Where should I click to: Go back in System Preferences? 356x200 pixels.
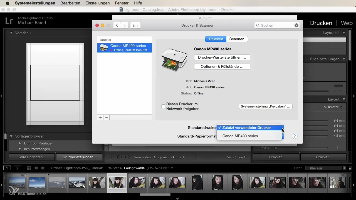pyautogui.click(x=117, y=25)
